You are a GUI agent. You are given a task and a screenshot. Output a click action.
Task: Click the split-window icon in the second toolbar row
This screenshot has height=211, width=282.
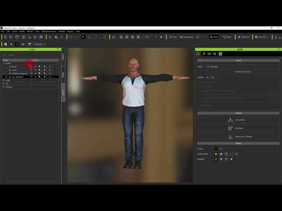pyautogui.click(x=29, y=45)
